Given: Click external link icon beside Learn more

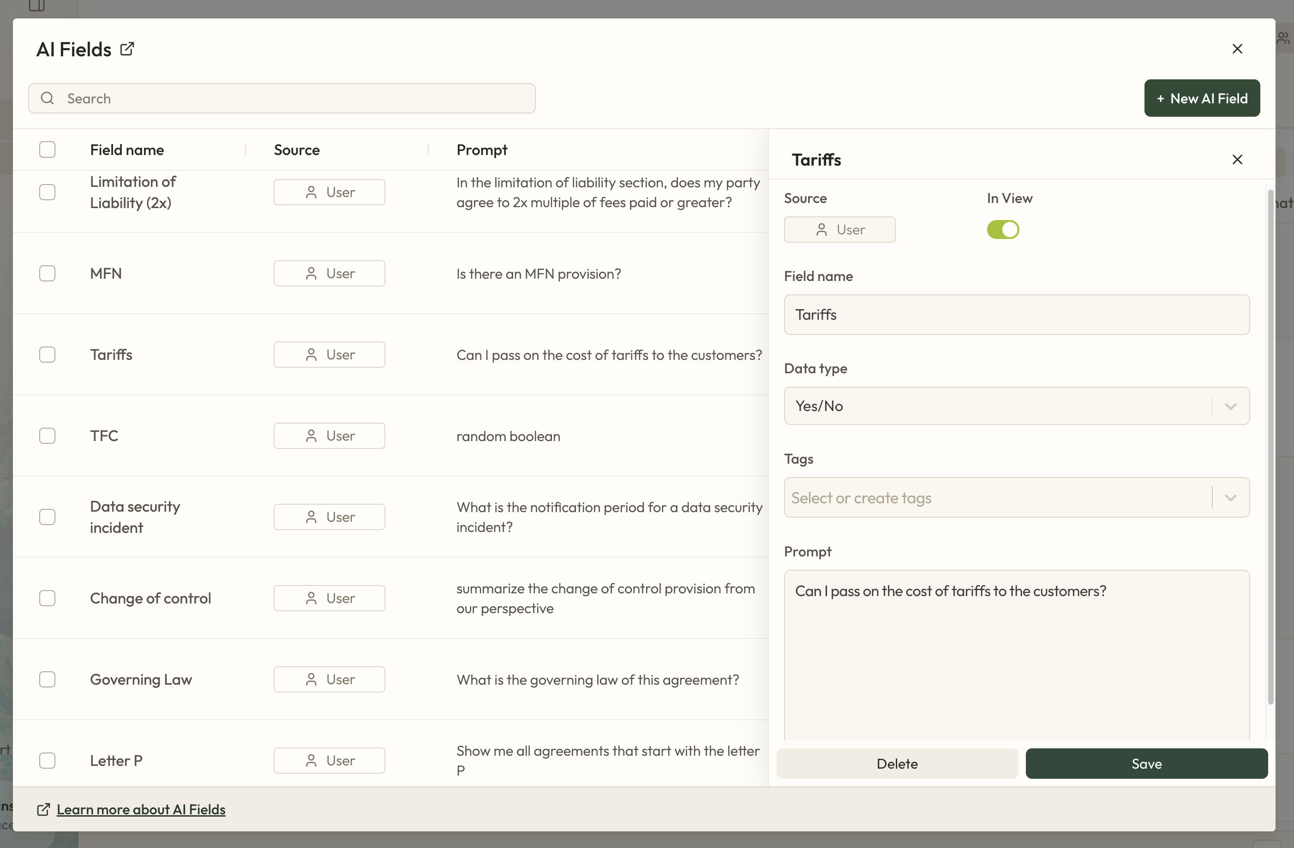Looking at the screenshot, I should (x=43, y=809).
